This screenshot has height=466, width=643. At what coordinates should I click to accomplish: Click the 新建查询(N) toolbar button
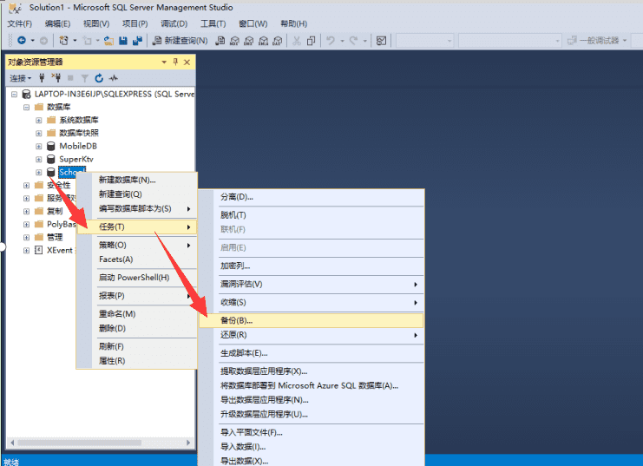pos(180,40)
